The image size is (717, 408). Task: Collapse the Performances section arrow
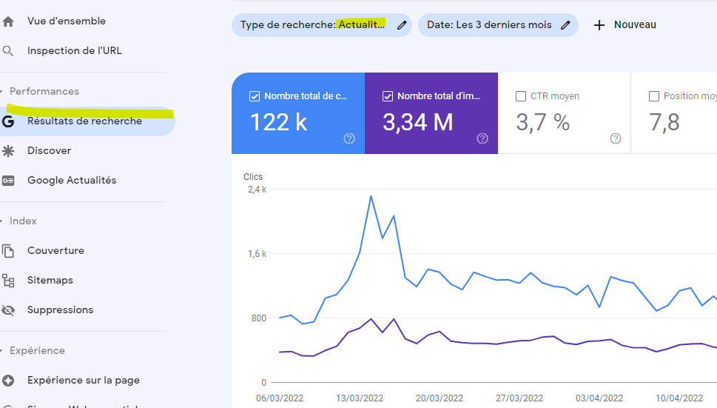[2, 92]
